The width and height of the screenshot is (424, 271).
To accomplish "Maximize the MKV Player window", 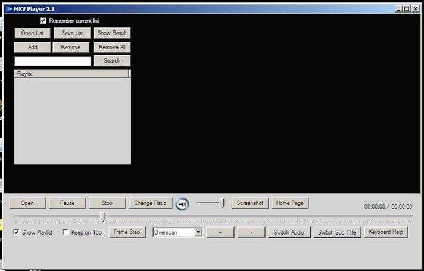I will pos(406,9).
